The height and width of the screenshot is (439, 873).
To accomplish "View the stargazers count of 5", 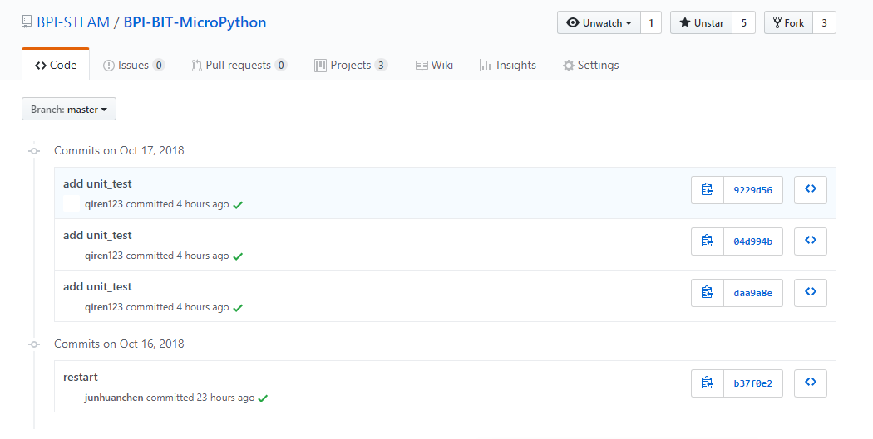I will [743, 22].
